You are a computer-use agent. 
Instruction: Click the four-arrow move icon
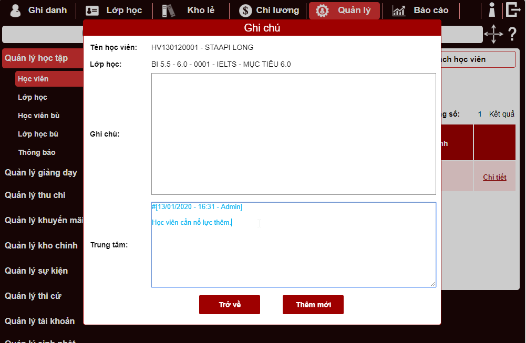coord(493,34)
